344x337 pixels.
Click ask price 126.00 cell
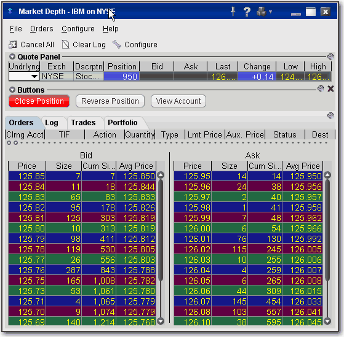click(193, 228)
